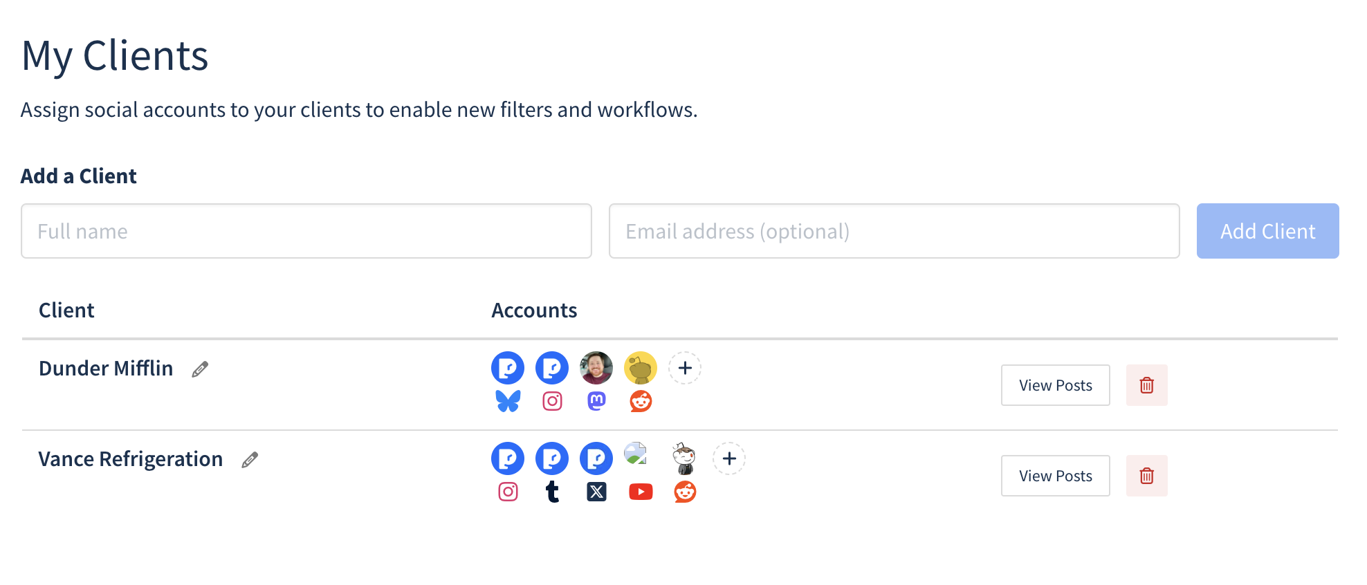Edit the Vance Refrigeration name pencil icon
Image resolution: width=1367 pixels, height=585 pixels.
[250, 460]
